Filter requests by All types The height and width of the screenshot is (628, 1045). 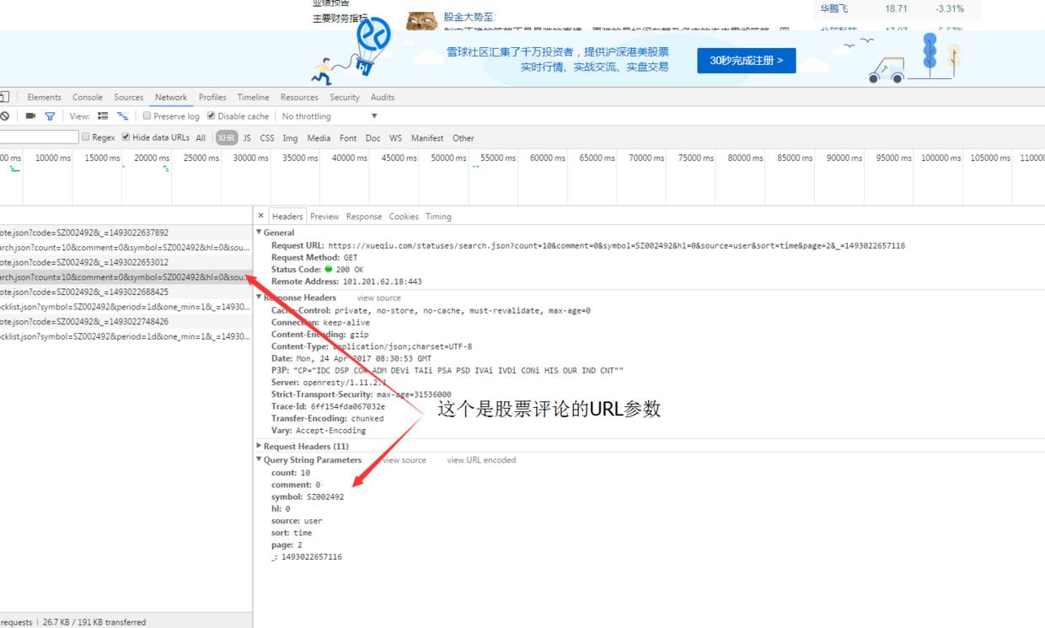pos(201,138)
